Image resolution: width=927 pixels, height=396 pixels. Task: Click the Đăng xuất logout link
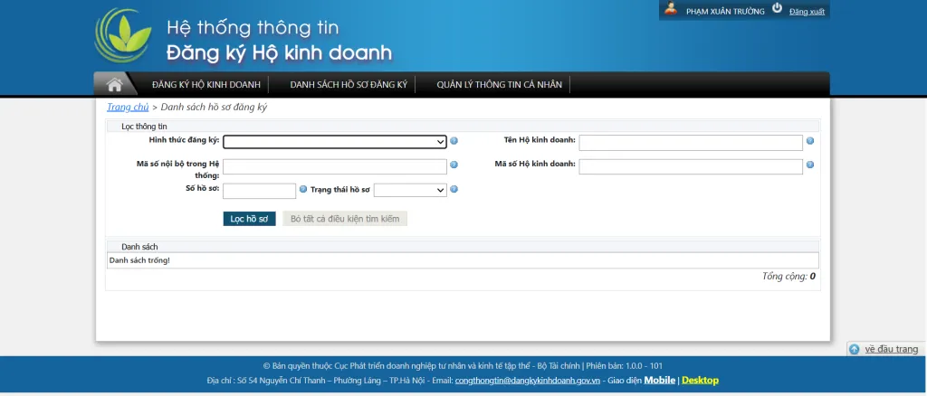tap(807, 11)
